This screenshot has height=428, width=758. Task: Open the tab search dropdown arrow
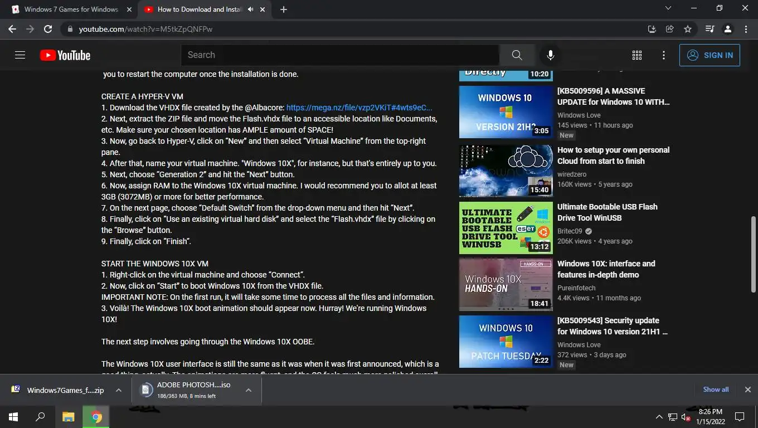click(668, 8)
